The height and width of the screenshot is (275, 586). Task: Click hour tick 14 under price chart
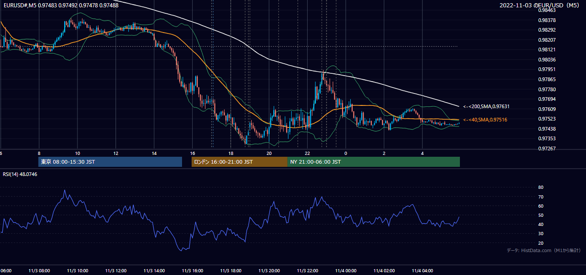154,153
